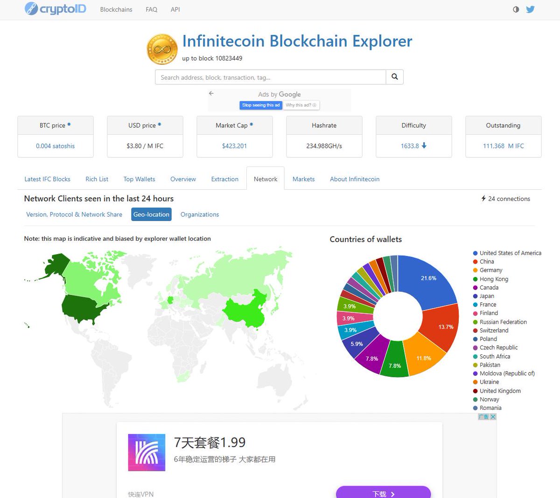560x498 pixels.
Task: Click the United Kingdom legend entry
Action: [497, 391]
